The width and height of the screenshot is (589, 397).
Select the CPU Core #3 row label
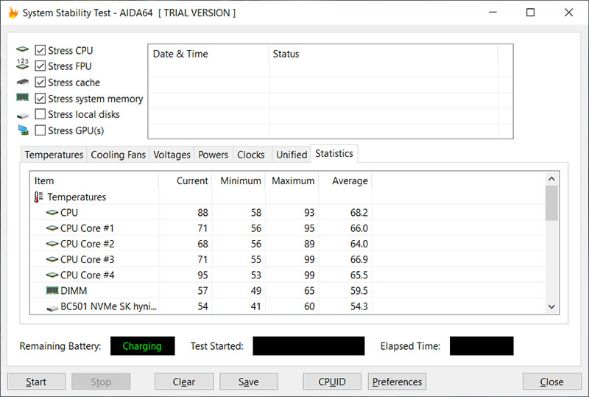tap(87, 259)
